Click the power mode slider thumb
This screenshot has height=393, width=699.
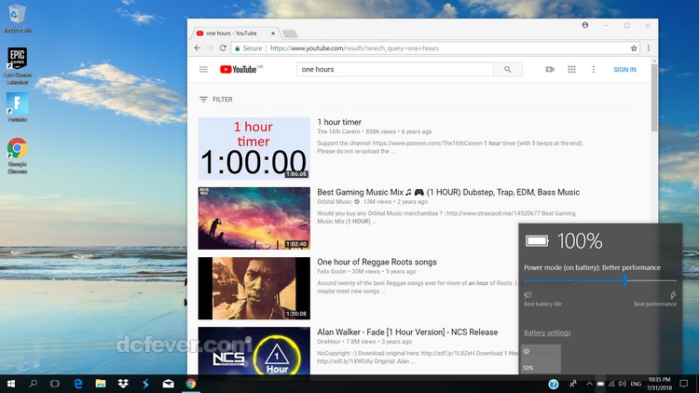point(625,280)
